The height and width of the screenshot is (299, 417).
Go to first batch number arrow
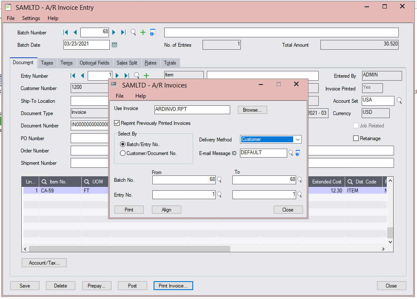(x=66, y=32)
